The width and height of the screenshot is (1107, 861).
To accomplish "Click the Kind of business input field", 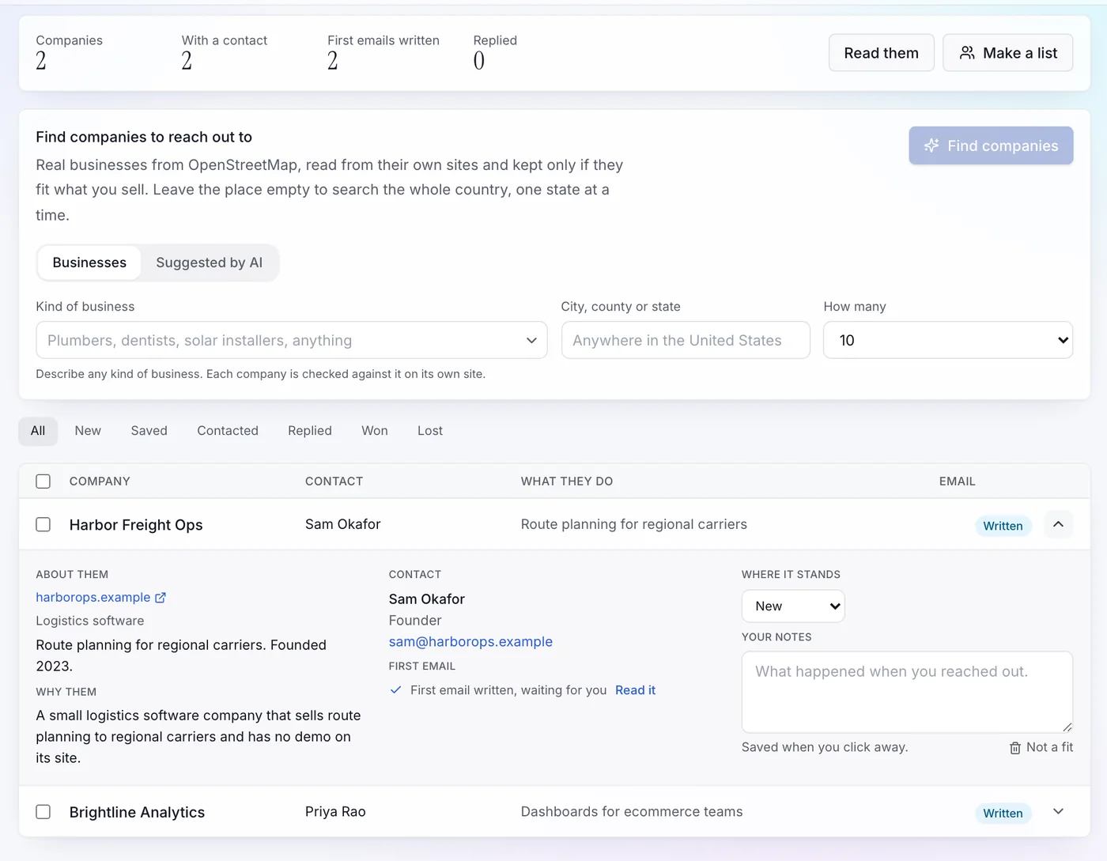I will [292, 340].
